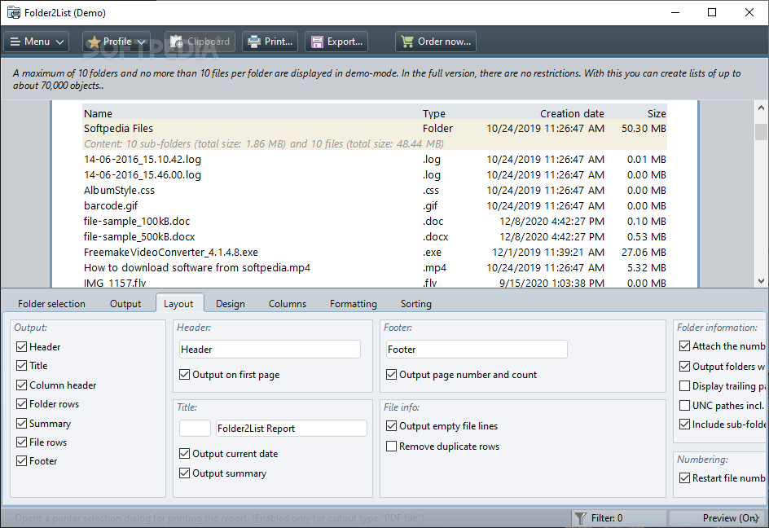Select the file 14-06-2016_15.10.42.log

(x=375, y=160)
